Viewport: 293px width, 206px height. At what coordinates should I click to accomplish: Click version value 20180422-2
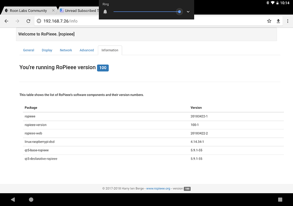coord(199,133)
